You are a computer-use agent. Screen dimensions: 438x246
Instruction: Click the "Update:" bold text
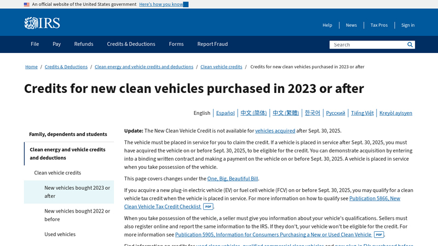pos(134,131)
